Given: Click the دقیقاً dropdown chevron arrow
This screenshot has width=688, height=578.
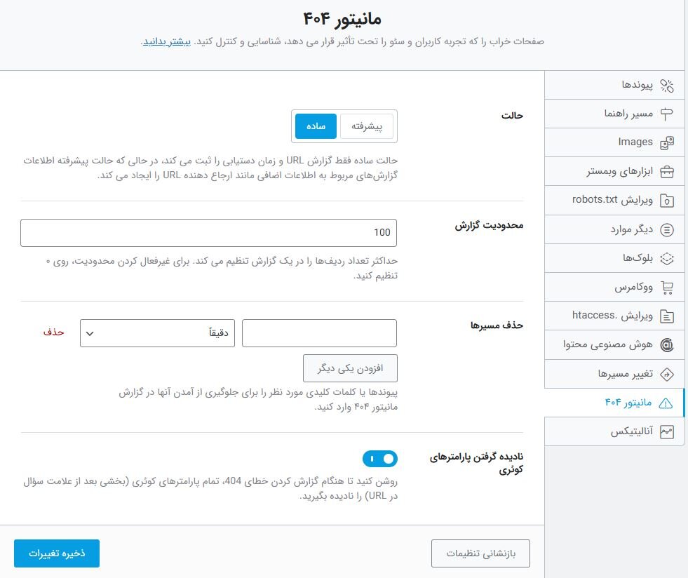Looking at the screenshot, I should (x=90, y=333).
